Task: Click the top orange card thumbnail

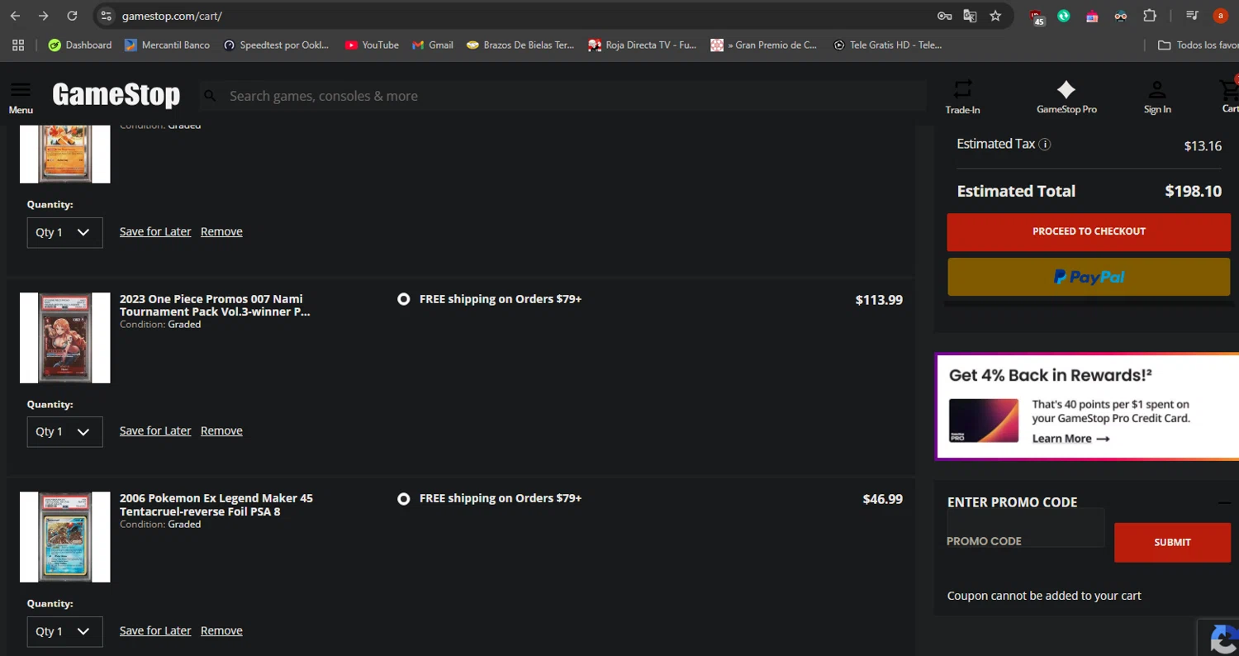Action: [x=65, y=154]
